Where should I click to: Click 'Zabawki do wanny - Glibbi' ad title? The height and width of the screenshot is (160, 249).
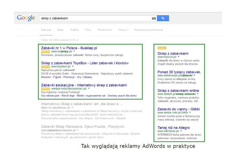179,109
